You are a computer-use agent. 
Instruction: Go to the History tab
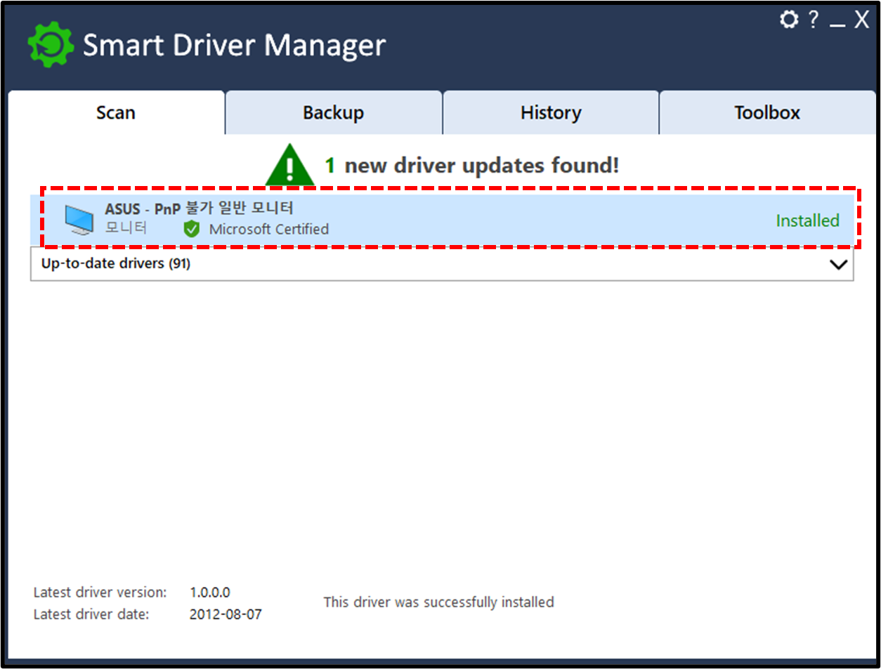tap(551, 112)
